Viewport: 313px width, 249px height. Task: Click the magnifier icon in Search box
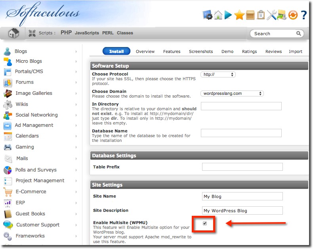click(298, 34)
